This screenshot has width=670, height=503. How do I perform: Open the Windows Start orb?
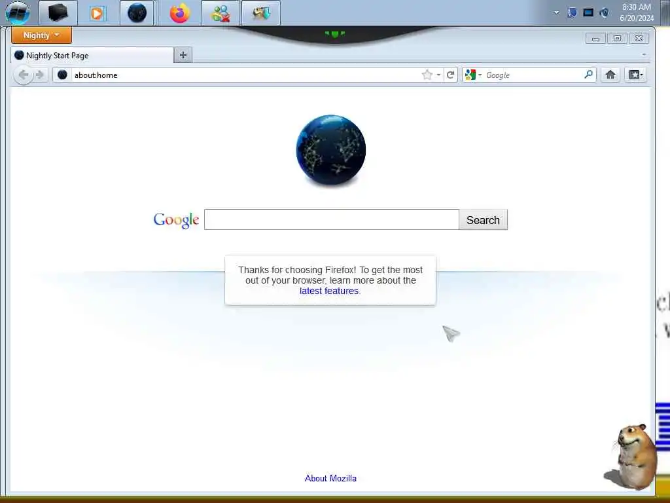pos(18,12)
